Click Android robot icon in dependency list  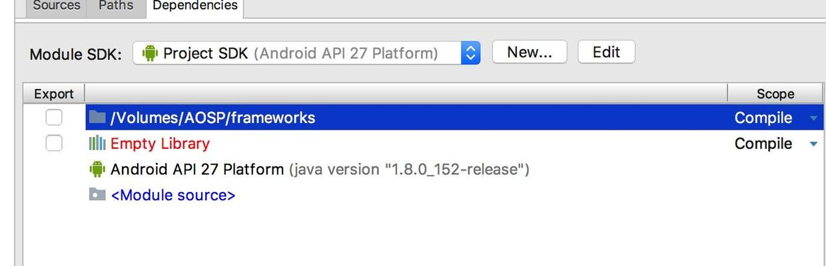[x=97, y=170]
